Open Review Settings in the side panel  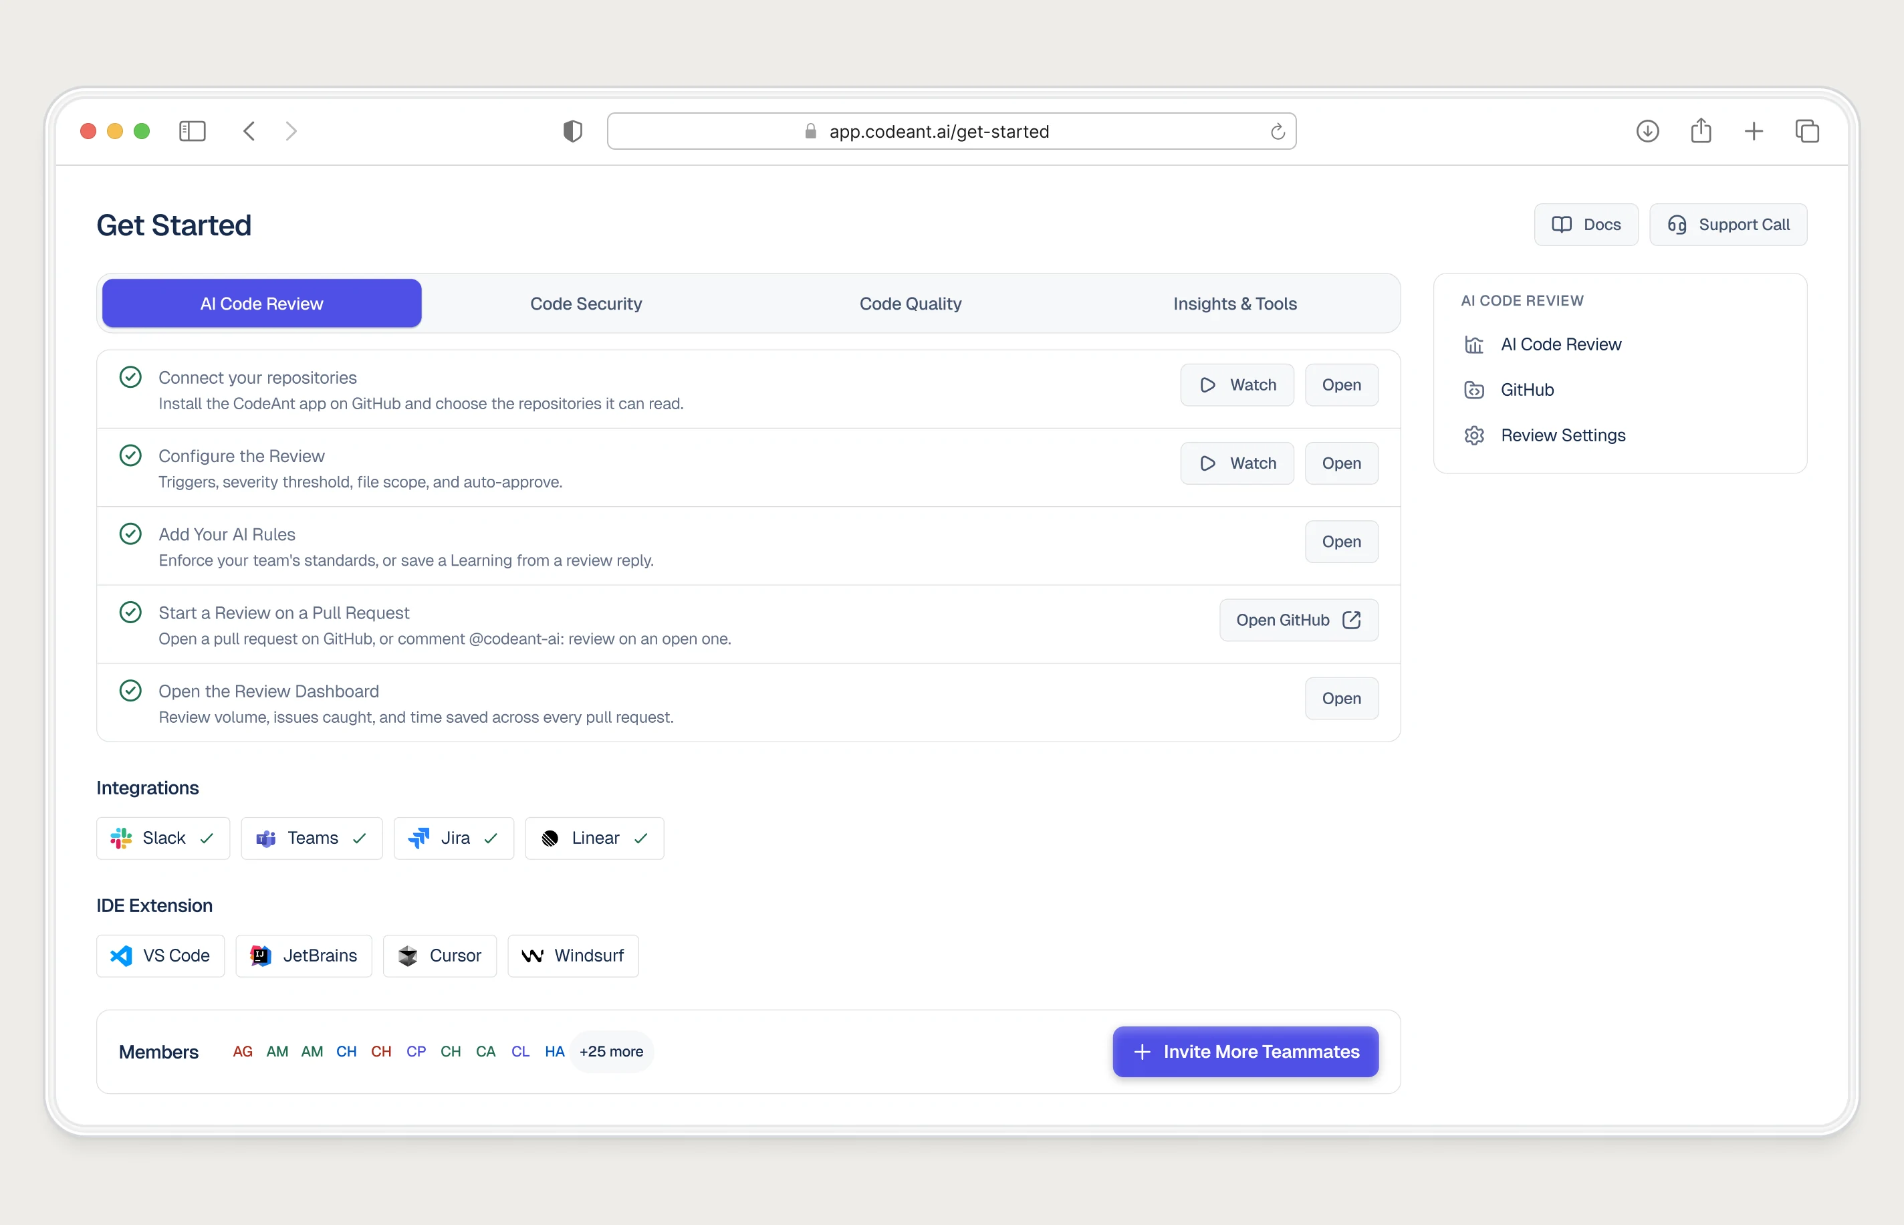coord(1544,435)
